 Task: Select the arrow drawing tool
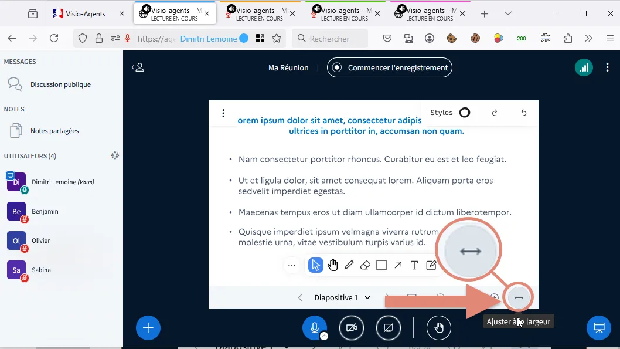coord(398,265)
